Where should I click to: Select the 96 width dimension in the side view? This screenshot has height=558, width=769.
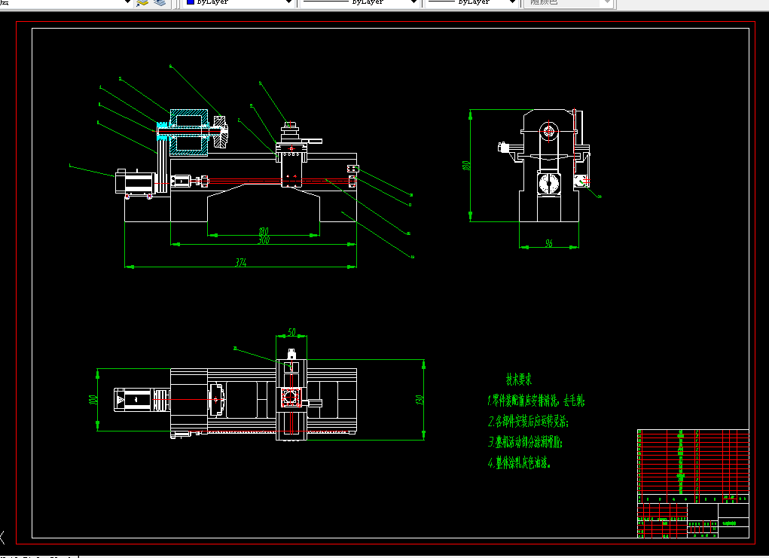[549, 242]
